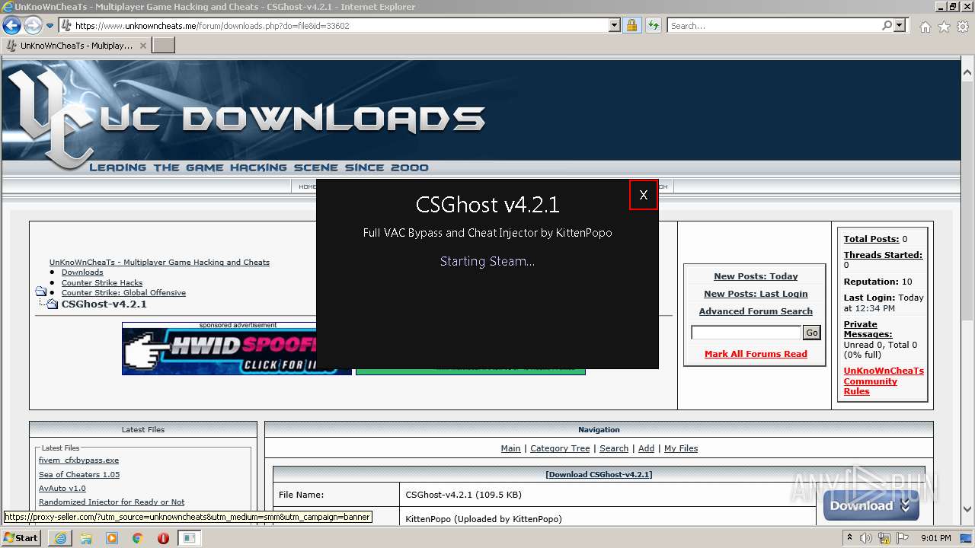
Task: Click the magnifier search icon
Action: (887, 26)
